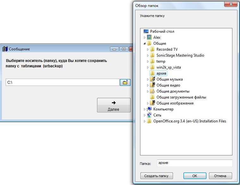The width and height of the screenshot is (240, 185).
Task: Click the Общие изображения pictures folder icon
Action: 152,103
